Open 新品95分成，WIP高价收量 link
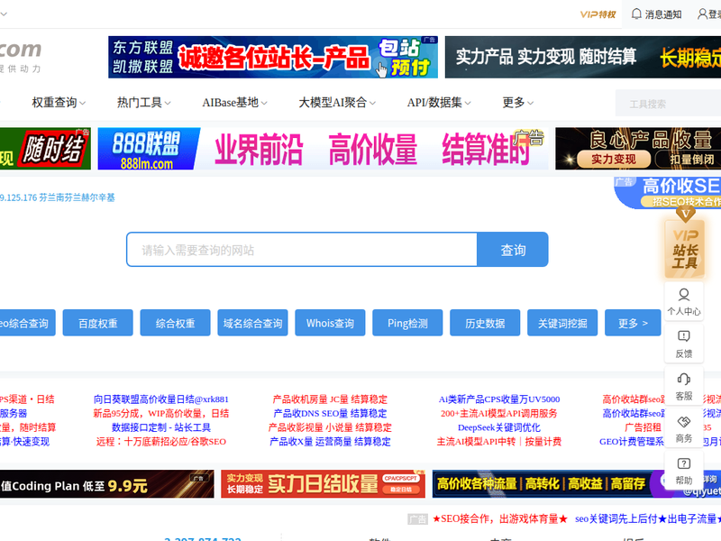The image size is (721, 541). [161, 413]
